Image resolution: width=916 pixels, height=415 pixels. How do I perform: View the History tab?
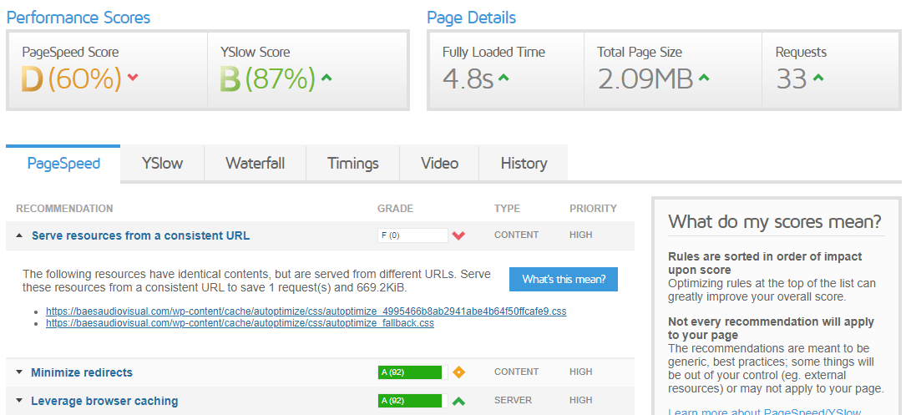tap(524, 163)
